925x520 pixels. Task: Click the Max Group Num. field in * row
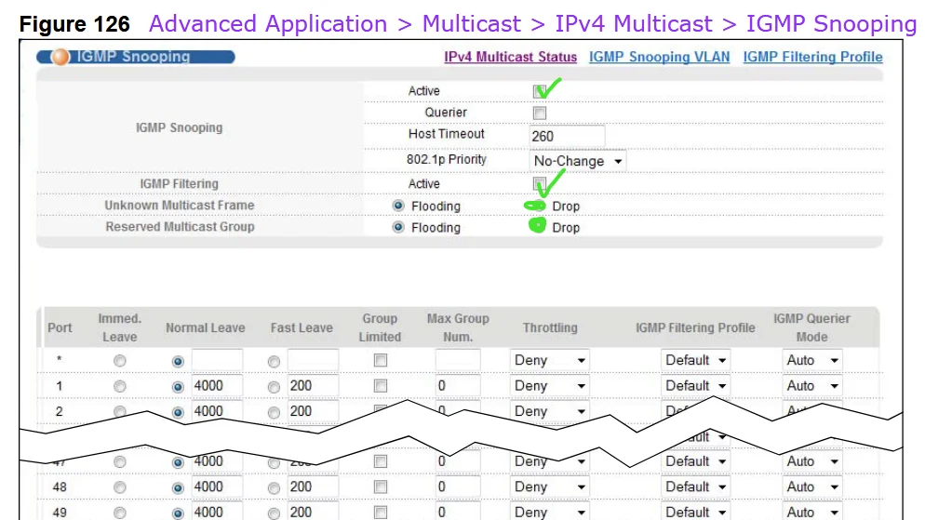pos(458,360)
